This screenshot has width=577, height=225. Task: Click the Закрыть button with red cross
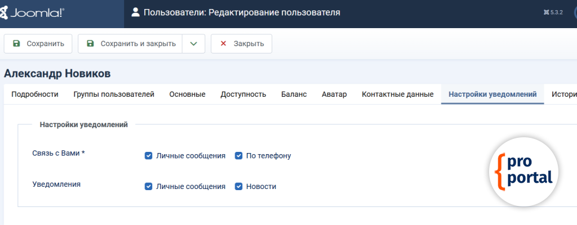point(241,44)
